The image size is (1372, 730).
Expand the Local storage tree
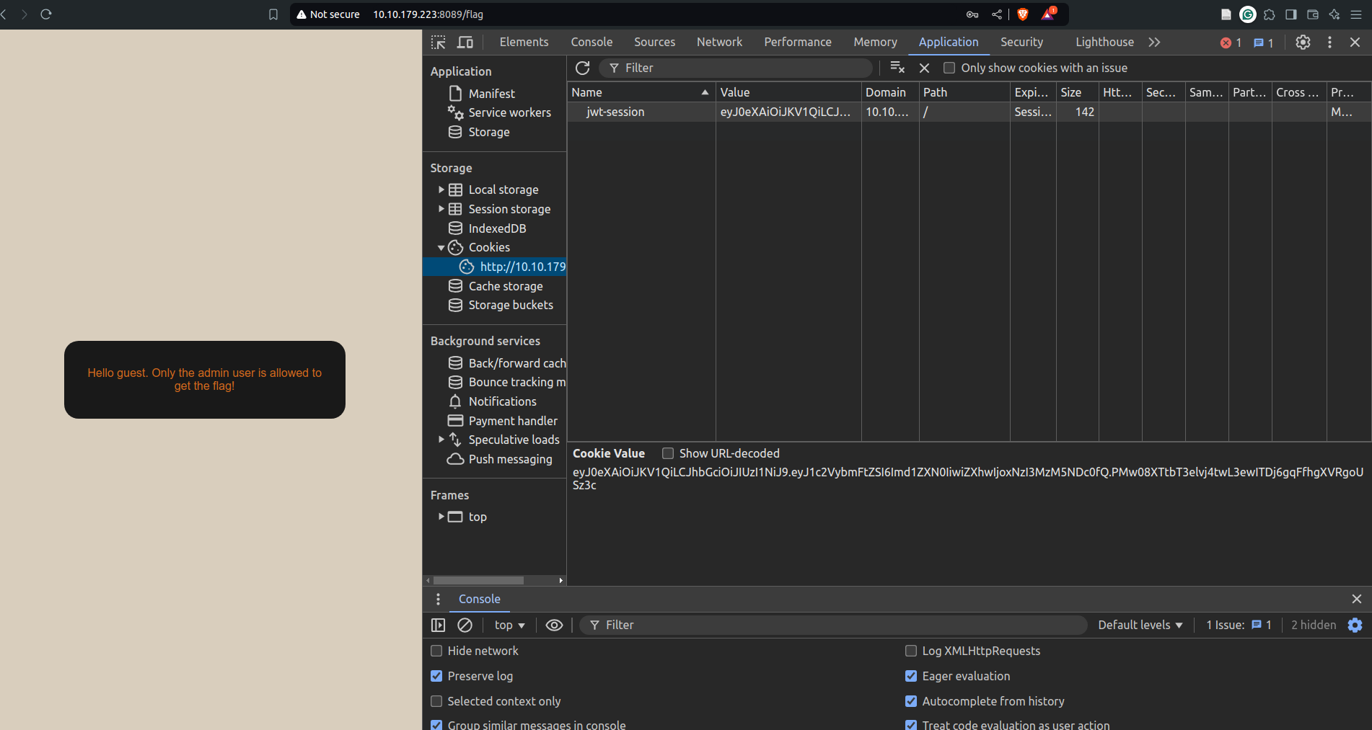click(441, 190)
